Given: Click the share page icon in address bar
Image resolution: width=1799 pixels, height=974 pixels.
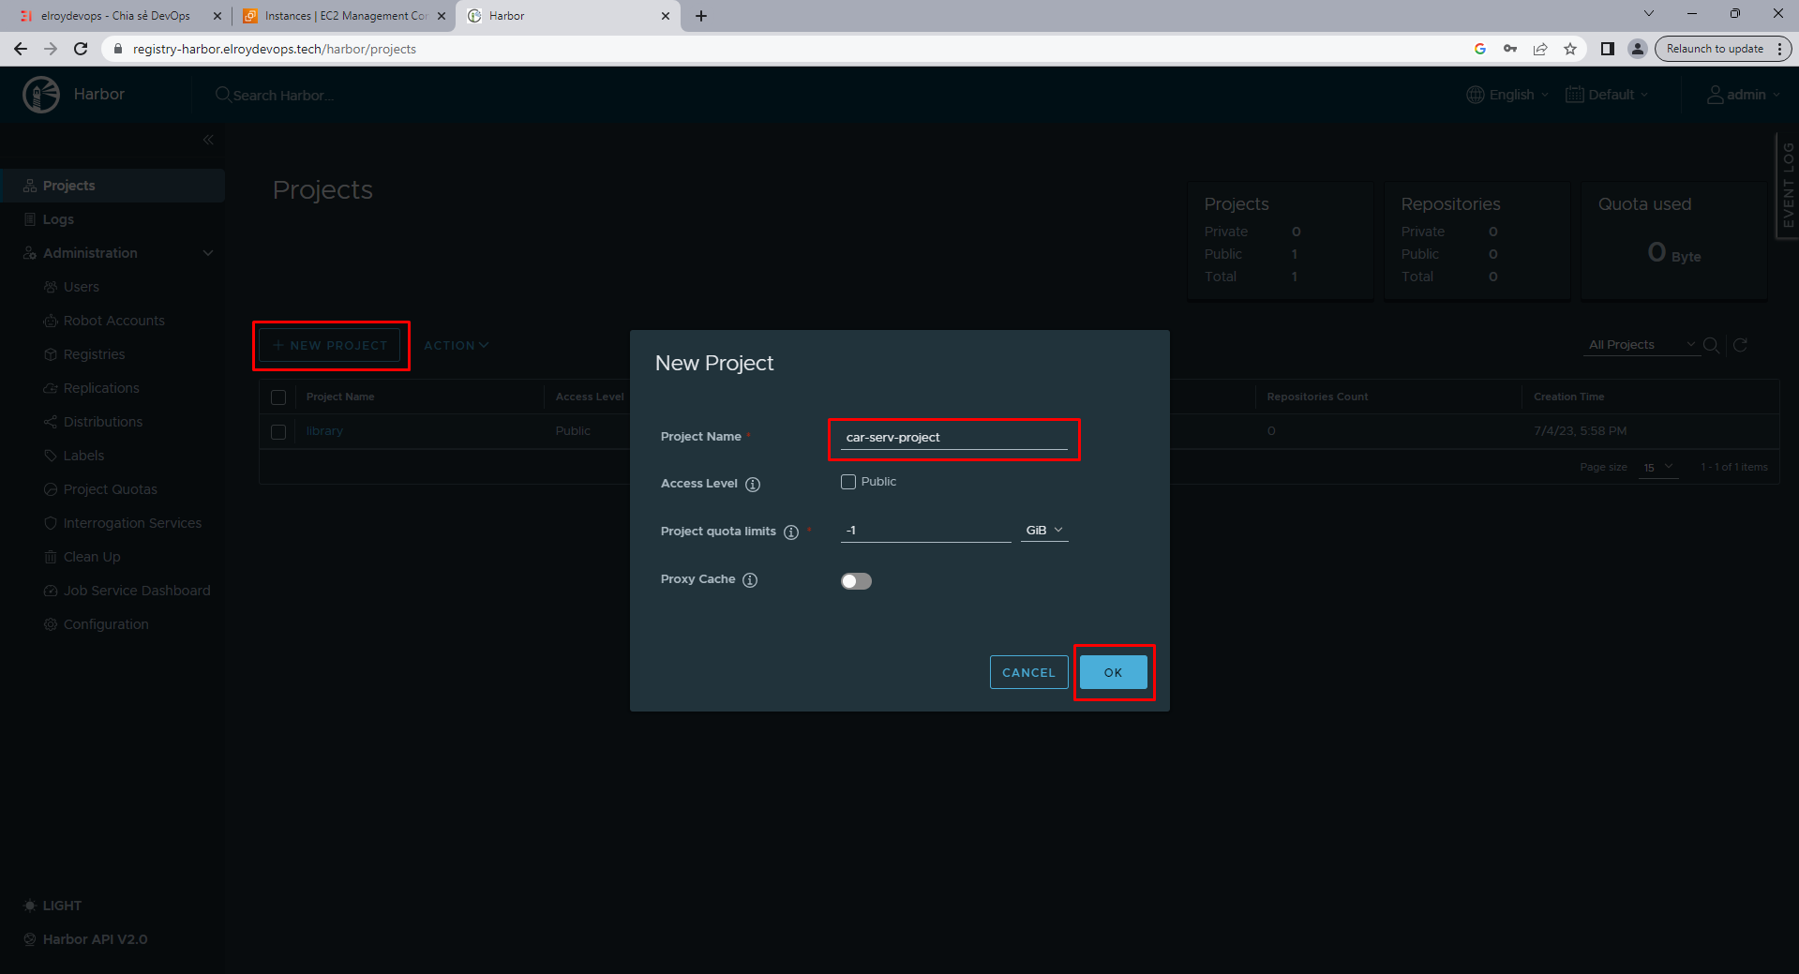Looking at the screenshot, I should [1540, 49].
